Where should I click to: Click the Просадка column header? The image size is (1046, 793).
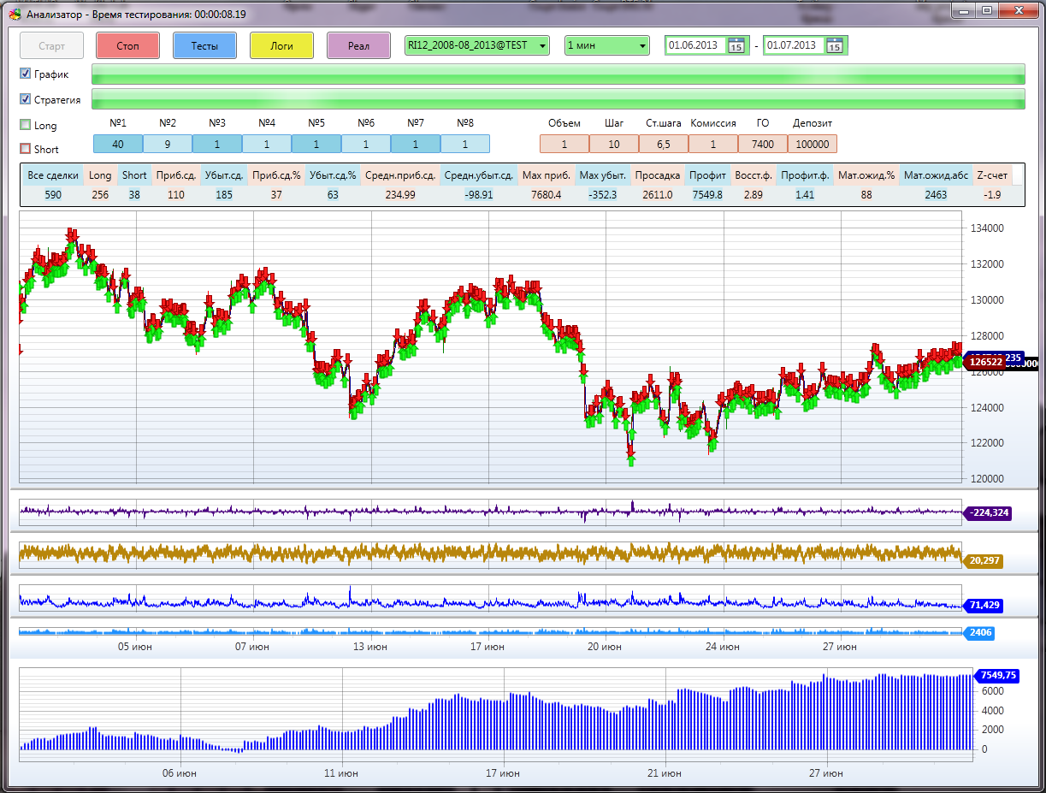coord(658,175)
